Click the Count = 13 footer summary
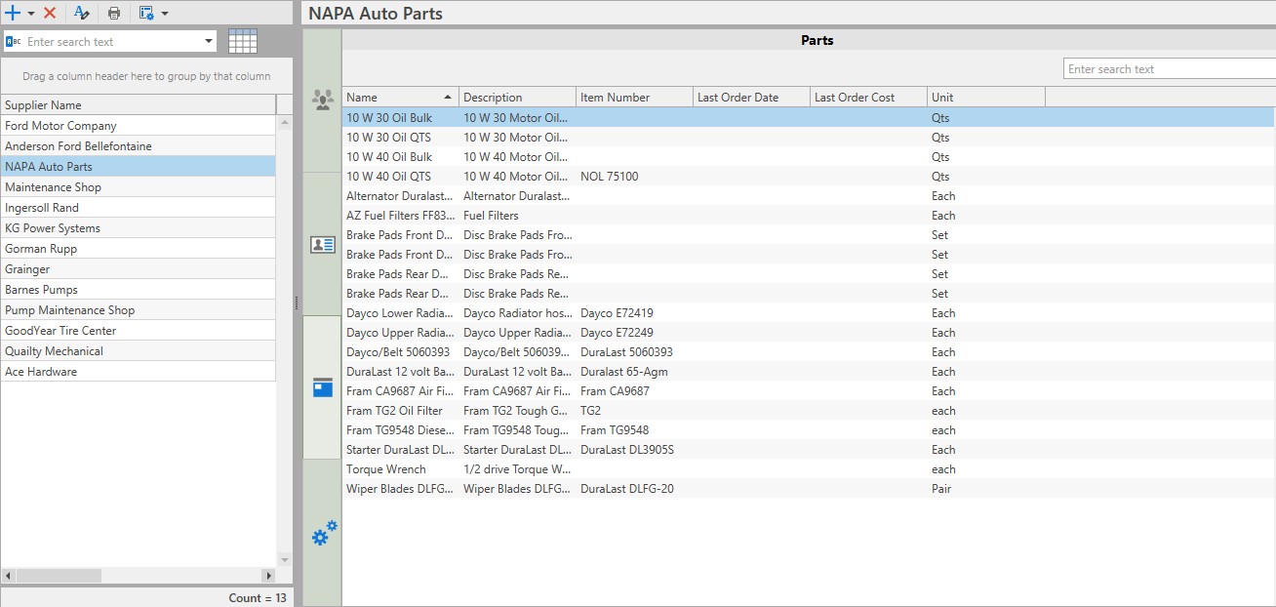This screenshot has width=1276, height=607. (x=258, y=597)
